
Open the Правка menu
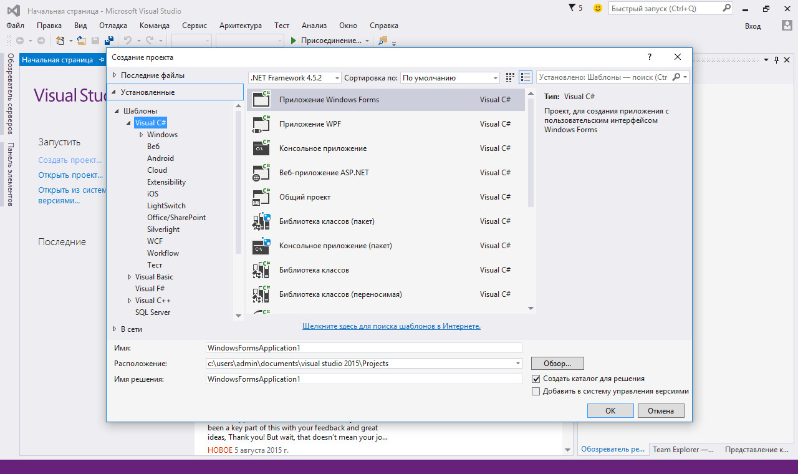tap(49, 26)
